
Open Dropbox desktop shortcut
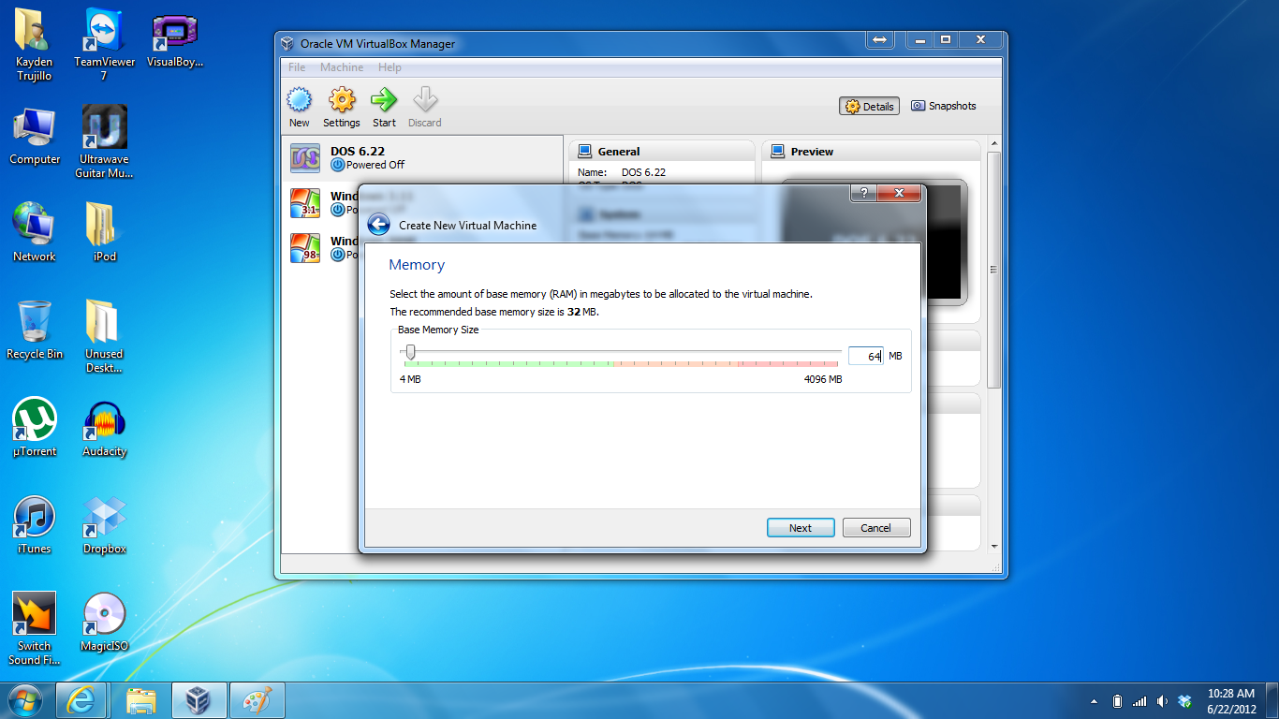point(105,524)
